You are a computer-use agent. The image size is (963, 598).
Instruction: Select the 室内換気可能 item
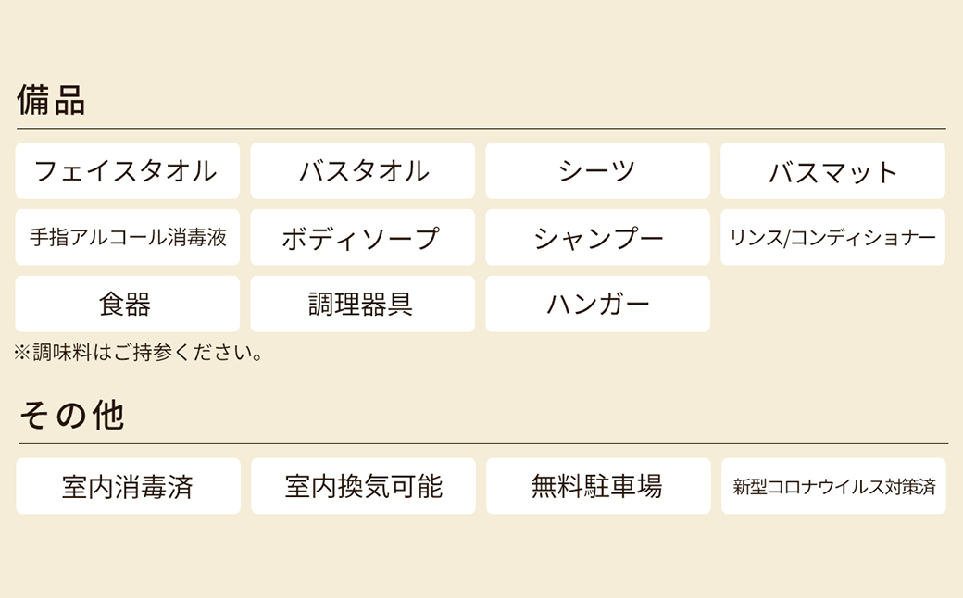pyautogui.click(x=362, y=485)
